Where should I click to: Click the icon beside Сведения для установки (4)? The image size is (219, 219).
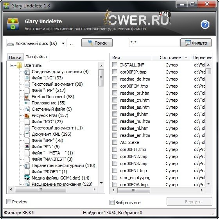[27, 72]
